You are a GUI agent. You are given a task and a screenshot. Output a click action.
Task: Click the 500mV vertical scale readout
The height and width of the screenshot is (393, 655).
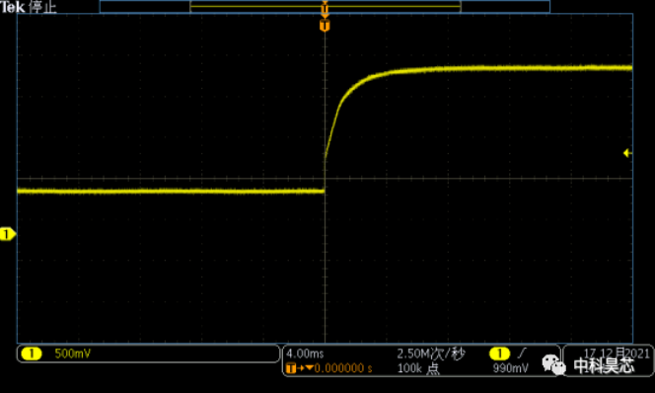73,354
